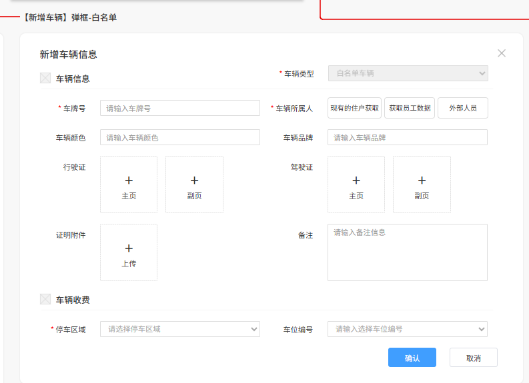The height and width of the screenshot is (383, 529).
Task: Click plus icon for 行驶证 副页 upload
Action: (194, 180)
